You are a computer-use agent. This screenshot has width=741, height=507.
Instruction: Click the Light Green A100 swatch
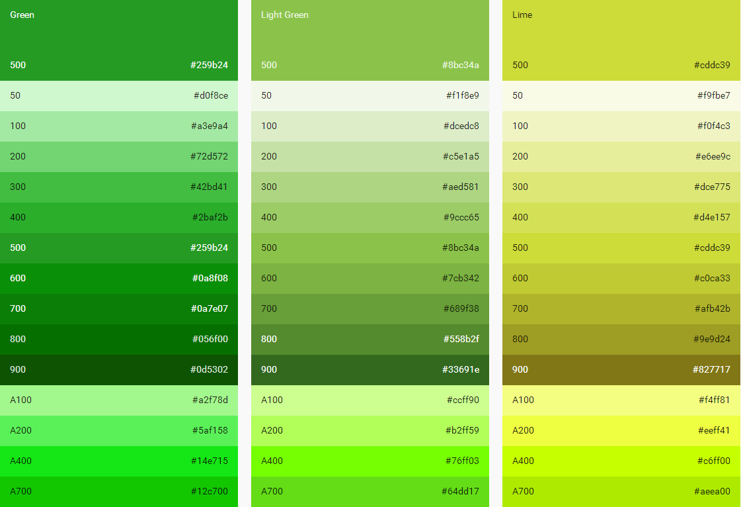370,400
